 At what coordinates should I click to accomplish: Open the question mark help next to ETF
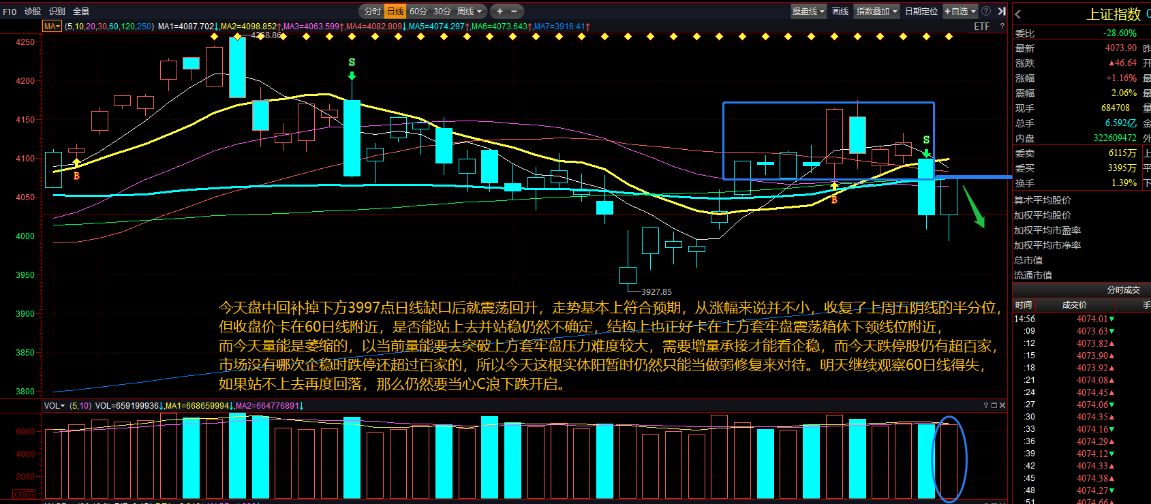pyautogui.click(x=1002, y=27)
